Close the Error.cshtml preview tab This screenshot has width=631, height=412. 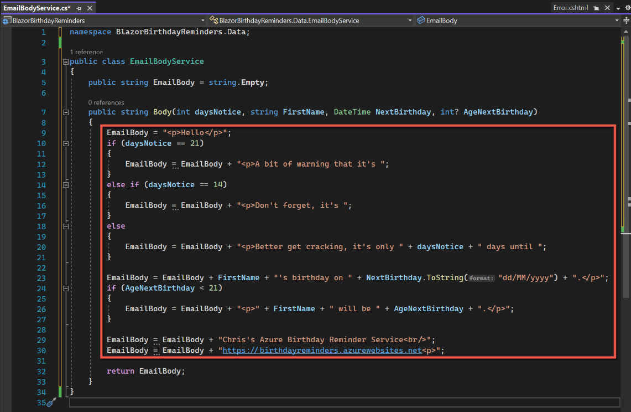coord(607,8)
